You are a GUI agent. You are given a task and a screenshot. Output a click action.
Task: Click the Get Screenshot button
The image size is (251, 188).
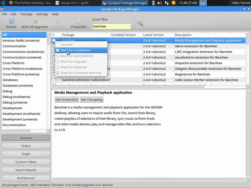click(67, 99)
